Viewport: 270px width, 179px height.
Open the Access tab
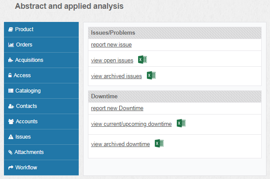click(x=41, y=75)
